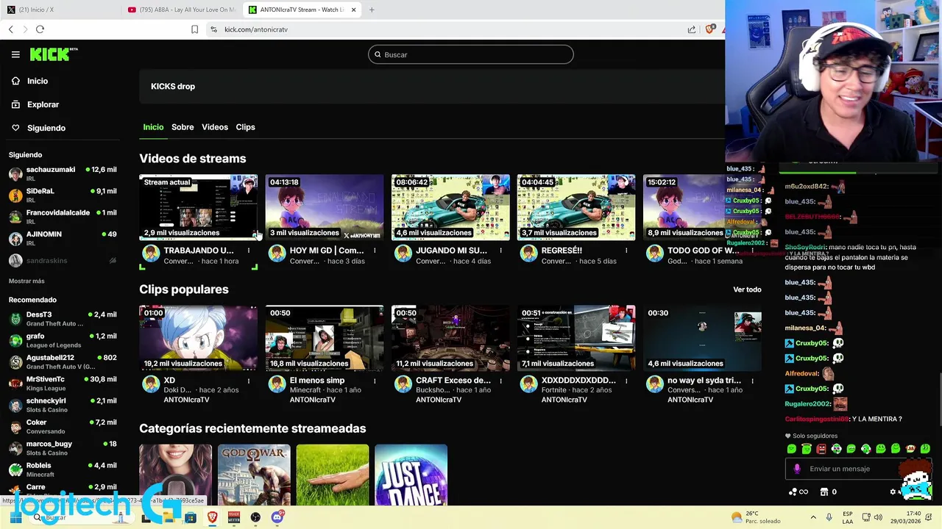This screenshot has width=942, height=529.
Task: Open Siguiendo in the sidebar
Action: pyautogui.click(x=46, y=128)
